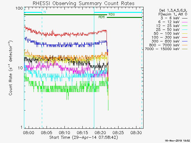The height and width of the screenshot is (143, 191).
Task: Click the red 100-300 keV count rate curve
Action: click(66, 34)
